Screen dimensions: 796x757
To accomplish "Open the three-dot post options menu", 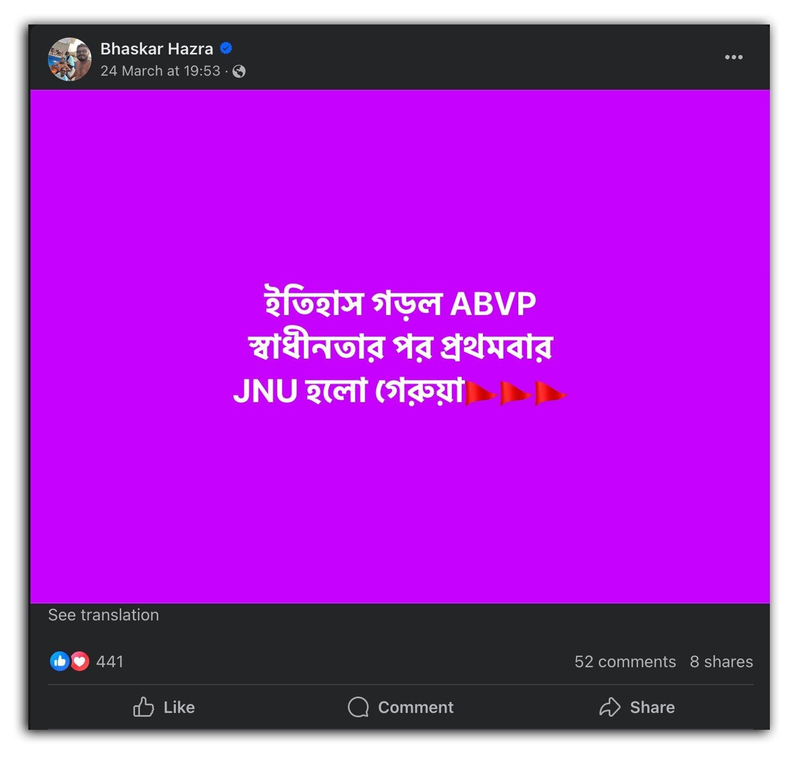I will click(733, 57).
